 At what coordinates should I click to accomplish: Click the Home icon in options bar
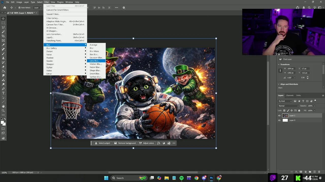(5, 8)
